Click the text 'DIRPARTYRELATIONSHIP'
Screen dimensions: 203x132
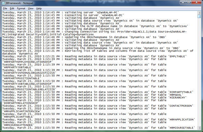[x=21, y=103]
